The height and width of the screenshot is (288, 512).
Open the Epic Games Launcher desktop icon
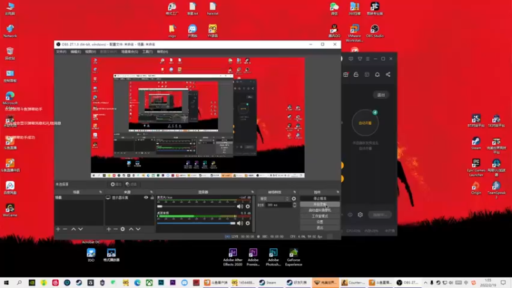476,168
